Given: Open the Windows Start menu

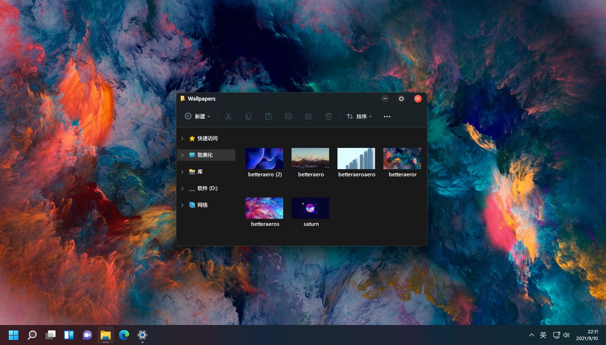Looking at the screenshot, I should click(13, 335).
